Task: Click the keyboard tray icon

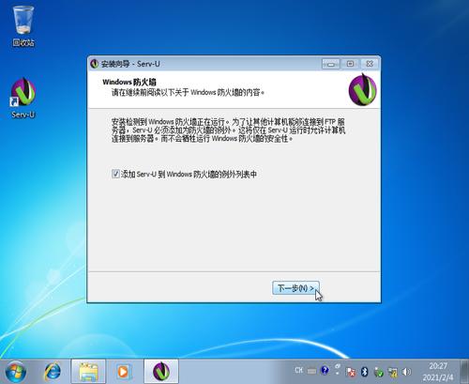Action: [311, 371]
